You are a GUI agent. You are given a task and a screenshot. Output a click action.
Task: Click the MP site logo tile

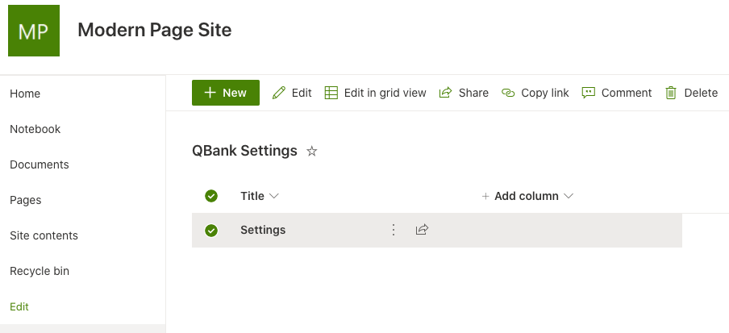point(34,31)
